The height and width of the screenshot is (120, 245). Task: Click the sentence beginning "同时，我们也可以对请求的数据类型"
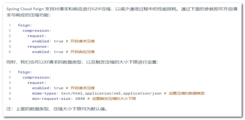(82, 62)
